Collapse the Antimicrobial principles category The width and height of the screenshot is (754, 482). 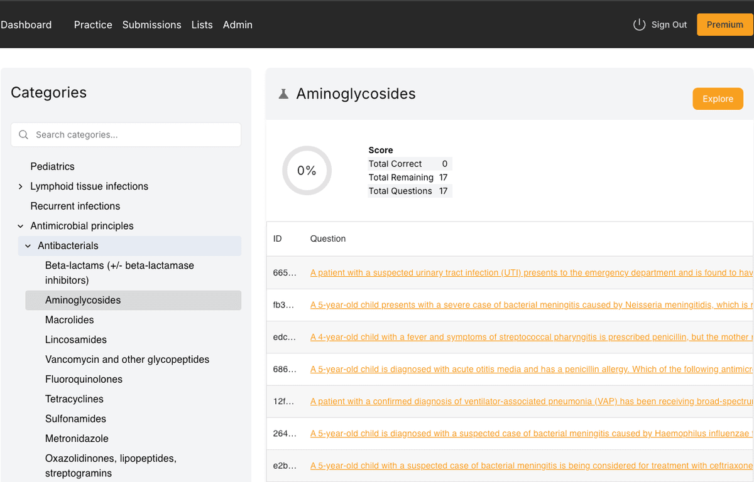21,226
